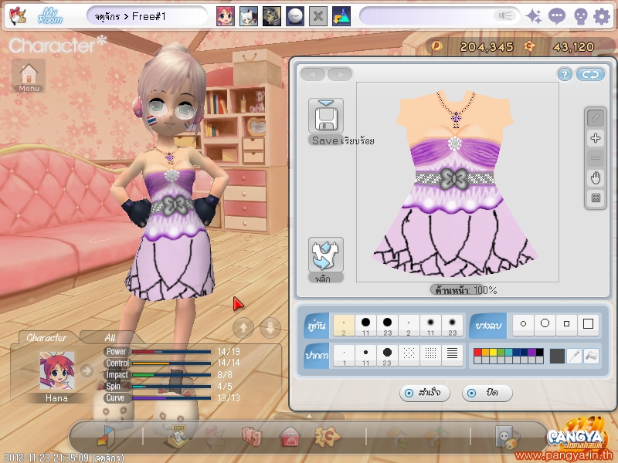Select size 1 pen tip in bottom row

pyautogui.click(x=344, y=355)
